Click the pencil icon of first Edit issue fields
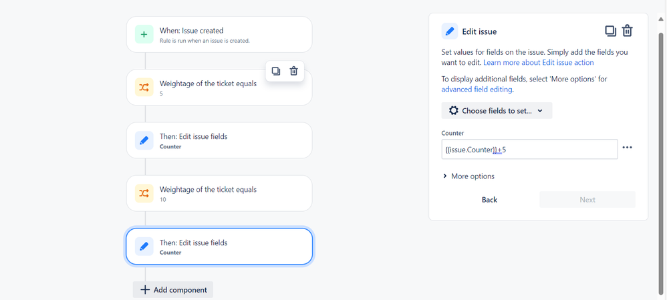This screenshot has width=667, height=300. pyautogui.click(x=144, y=140)
